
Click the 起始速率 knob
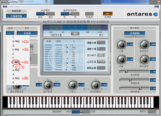coord(144,59)
